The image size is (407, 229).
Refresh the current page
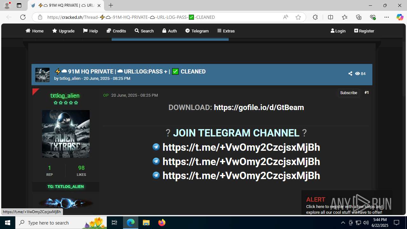point(23,17)
